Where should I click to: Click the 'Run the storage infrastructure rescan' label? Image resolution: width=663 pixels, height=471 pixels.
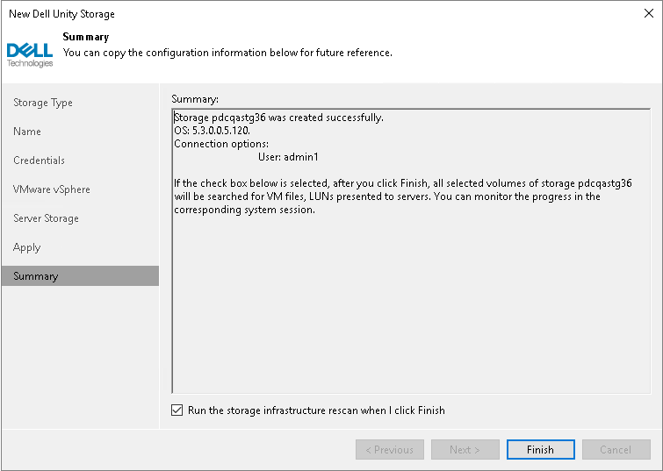316,410
